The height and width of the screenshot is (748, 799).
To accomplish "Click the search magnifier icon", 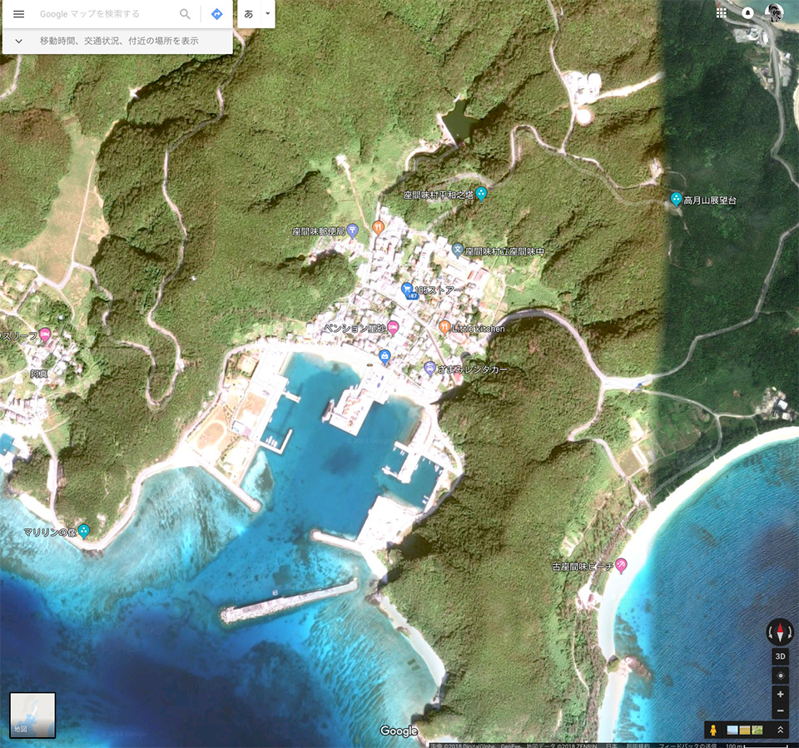I will pos(185,14).
